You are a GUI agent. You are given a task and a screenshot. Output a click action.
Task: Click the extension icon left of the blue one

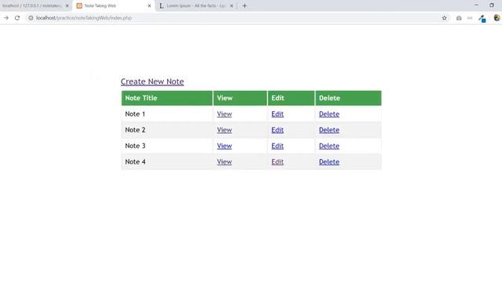(470, 18)
